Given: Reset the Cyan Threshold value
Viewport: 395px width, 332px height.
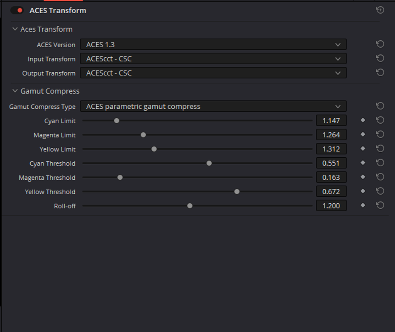Looking at the screenshot, I should [x=380, y=163].
